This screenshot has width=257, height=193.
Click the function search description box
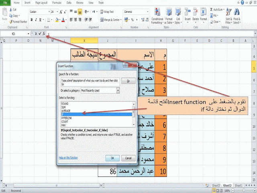[90, 82]
